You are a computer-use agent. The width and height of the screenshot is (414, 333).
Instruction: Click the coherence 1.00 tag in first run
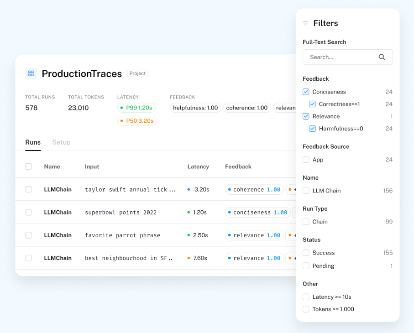[x=254, y=189]
